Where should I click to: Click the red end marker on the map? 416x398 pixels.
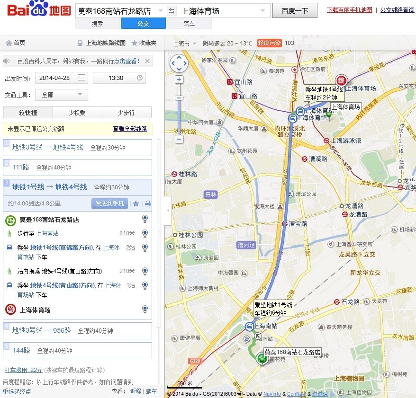tap(341, 81)
